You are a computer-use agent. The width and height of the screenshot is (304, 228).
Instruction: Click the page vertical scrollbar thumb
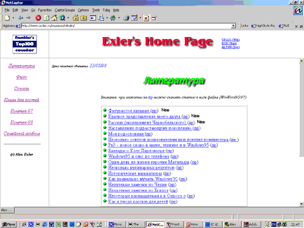point(302,109)
